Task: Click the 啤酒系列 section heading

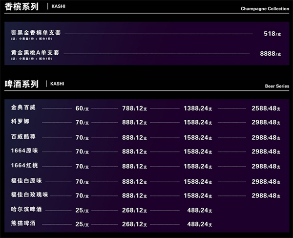Action: click(21, 84)
